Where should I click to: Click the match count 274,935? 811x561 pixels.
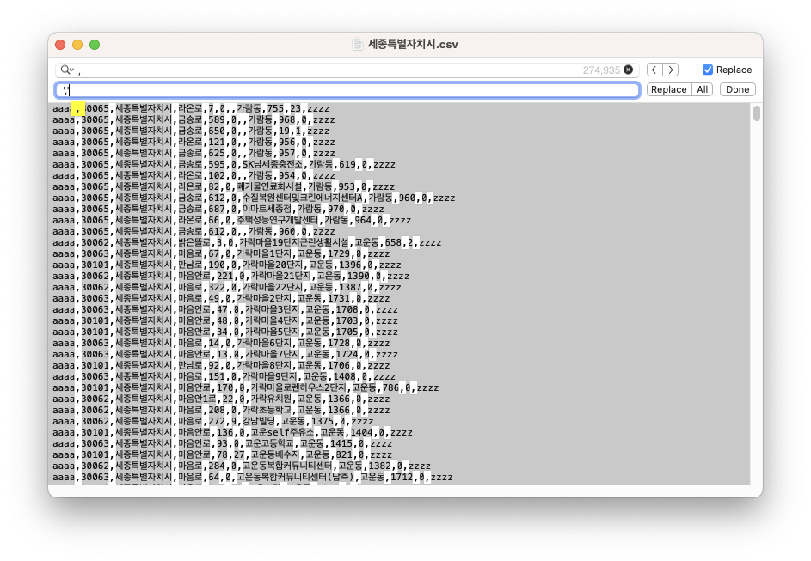point(601,70)
